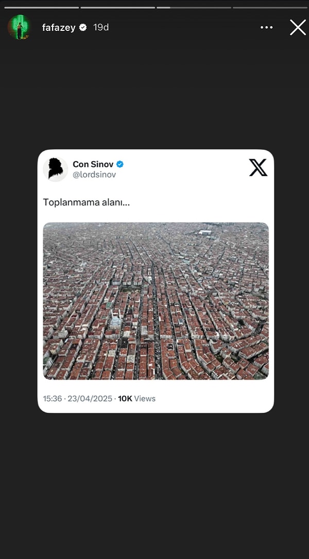309x559 pixels.
Task: Tap the mosque in the aerial photo
Action: [x=116, y=320]
